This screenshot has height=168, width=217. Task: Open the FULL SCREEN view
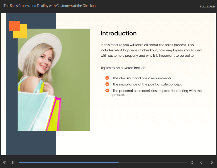[x=208, y=6]
